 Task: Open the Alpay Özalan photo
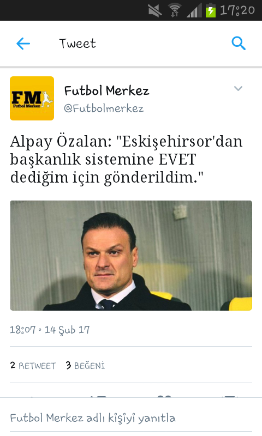pyautogui.click(x=131, y=256)
